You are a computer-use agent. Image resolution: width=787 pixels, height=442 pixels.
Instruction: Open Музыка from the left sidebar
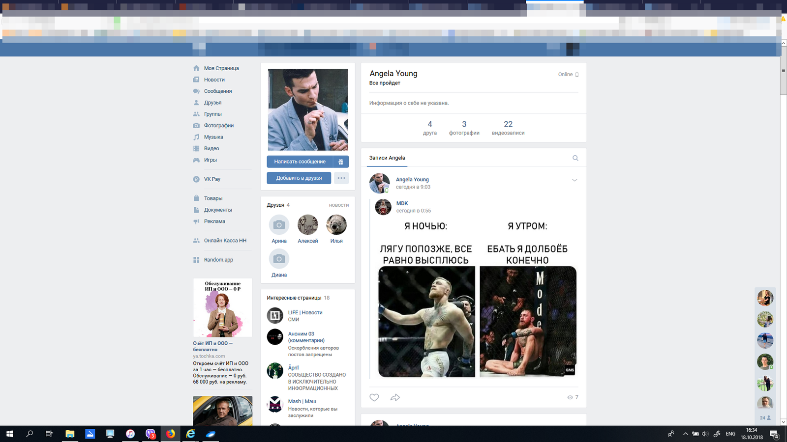(213, 137)
